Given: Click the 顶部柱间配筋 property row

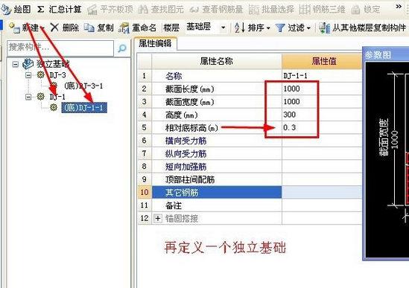Looking at the screenshot, I should pyautogui.click(x=250, y=179).
